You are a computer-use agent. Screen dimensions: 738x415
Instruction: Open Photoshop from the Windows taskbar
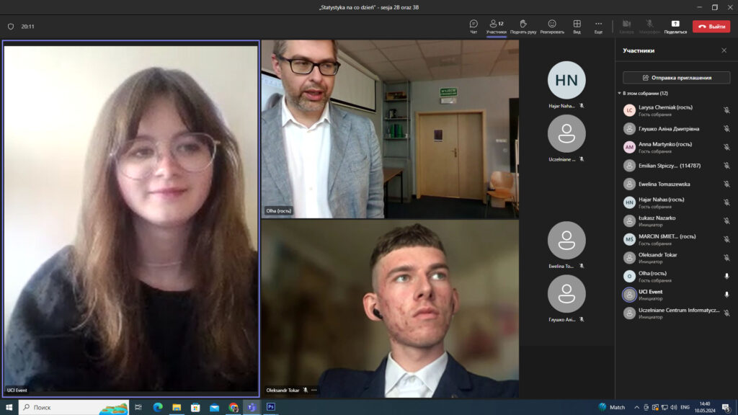click(271, 407)
